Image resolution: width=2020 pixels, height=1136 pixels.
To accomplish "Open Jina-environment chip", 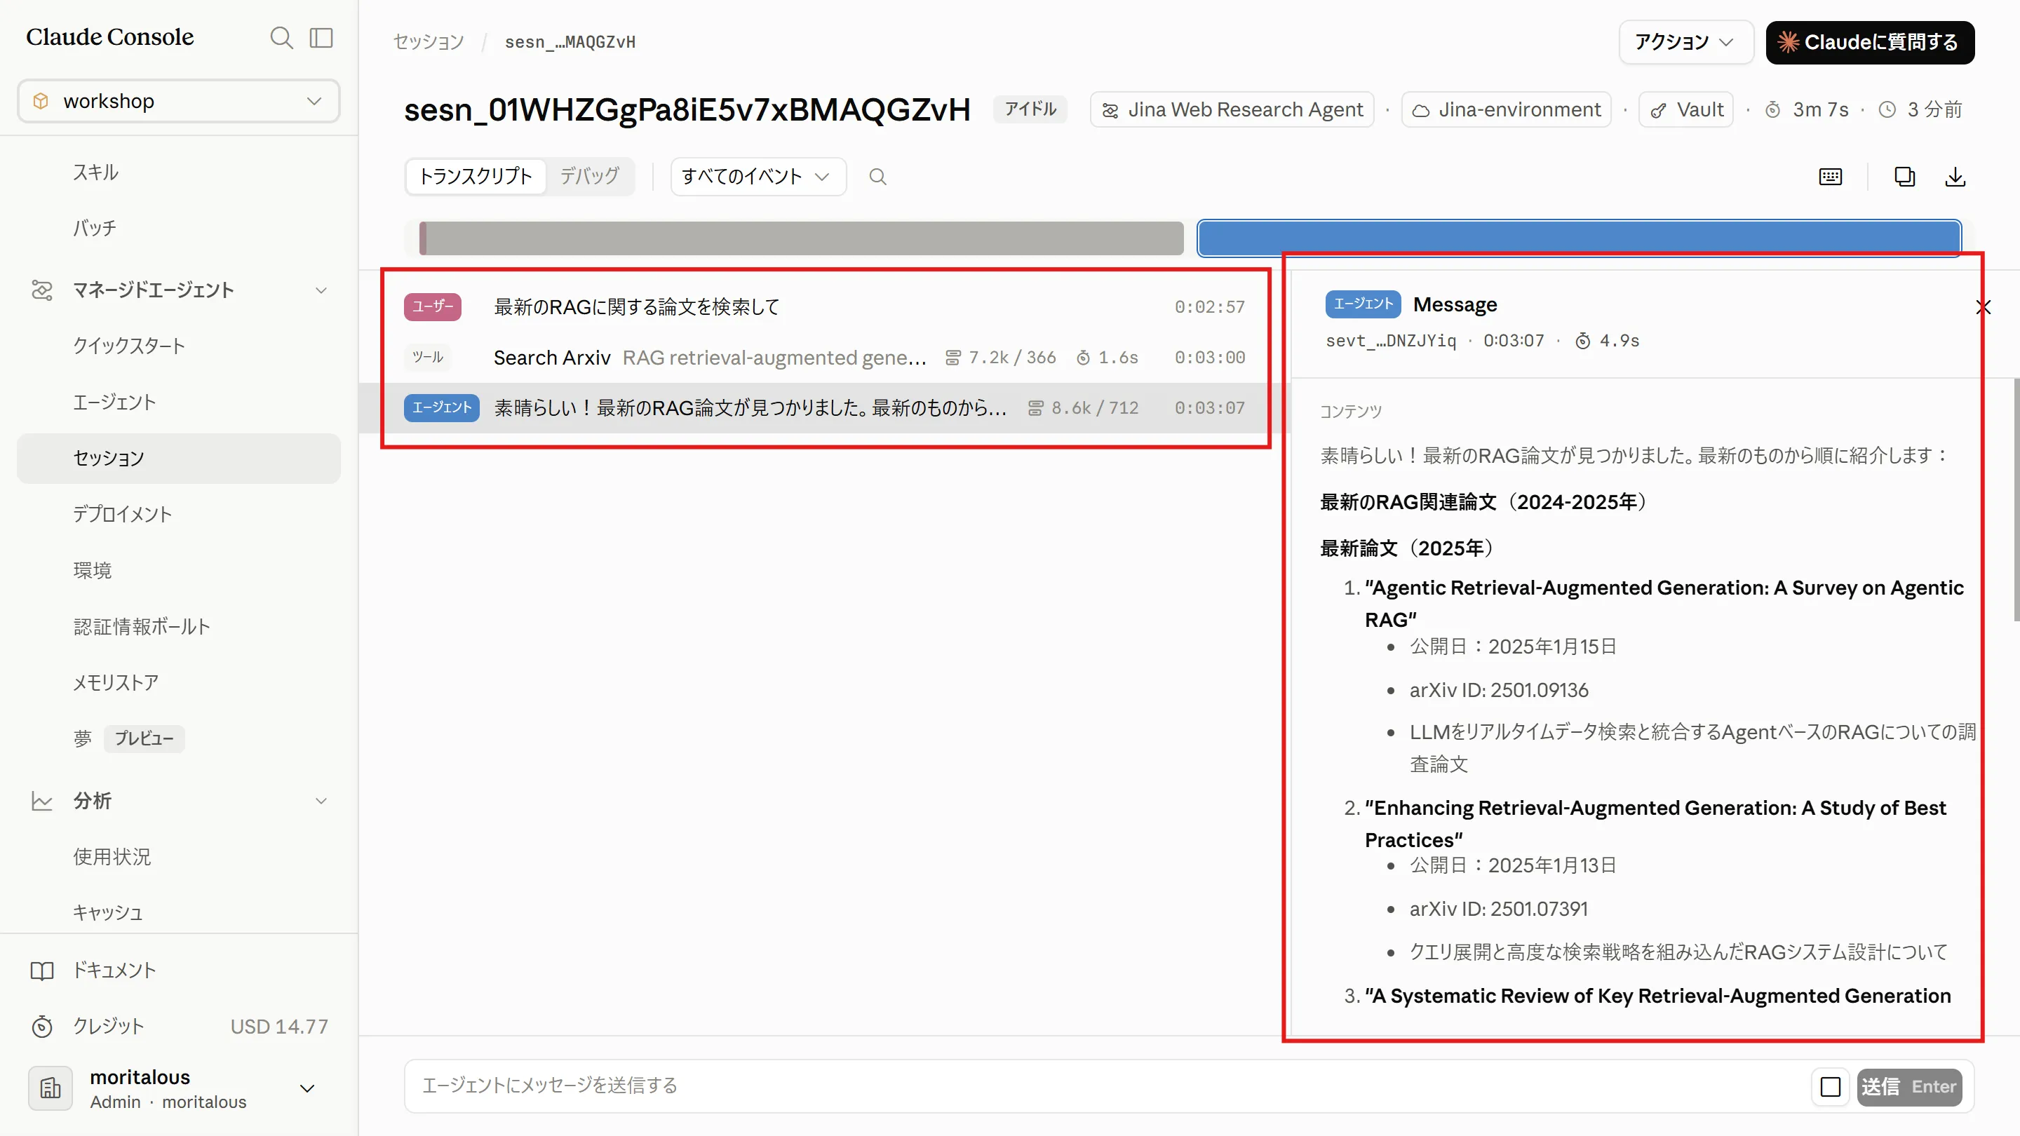I will click(1506, 110).
